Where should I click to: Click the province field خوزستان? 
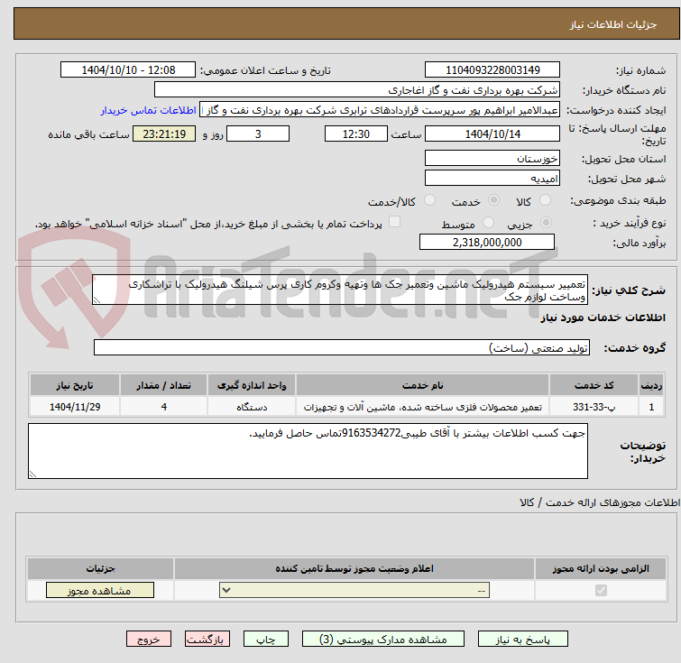(x=492, y=158)
